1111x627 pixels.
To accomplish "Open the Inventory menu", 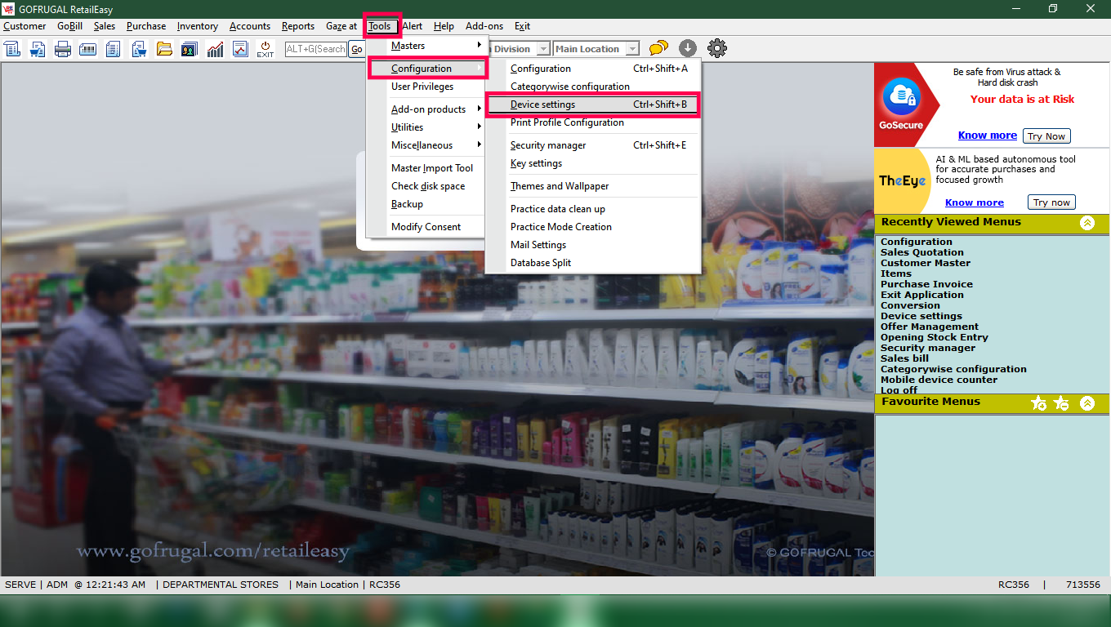I will tap(198, 26).
